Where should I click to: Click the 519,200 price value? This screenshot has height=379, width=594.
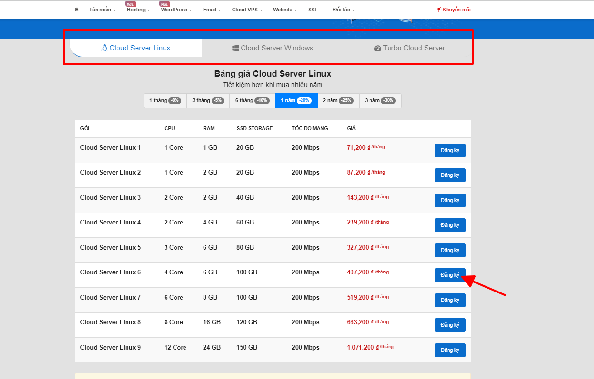pyautogui.click(x=358, y=297)
